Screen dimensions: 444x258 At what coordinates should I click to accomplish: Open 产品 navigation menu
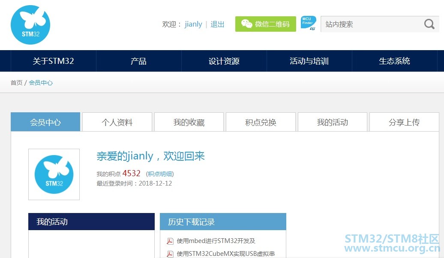tap(138, 61)
